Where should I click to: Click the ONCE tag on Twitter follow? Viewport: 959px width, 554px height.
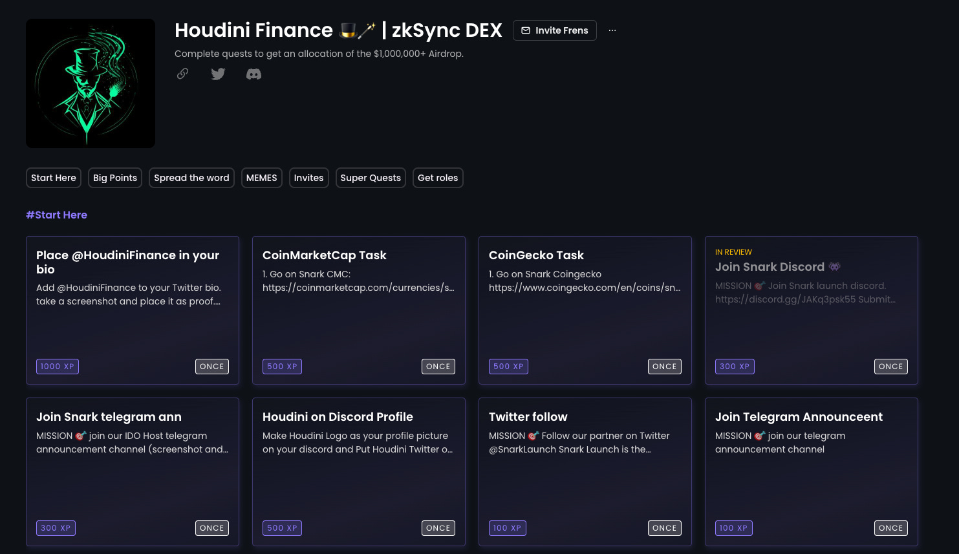pos(665,528)
